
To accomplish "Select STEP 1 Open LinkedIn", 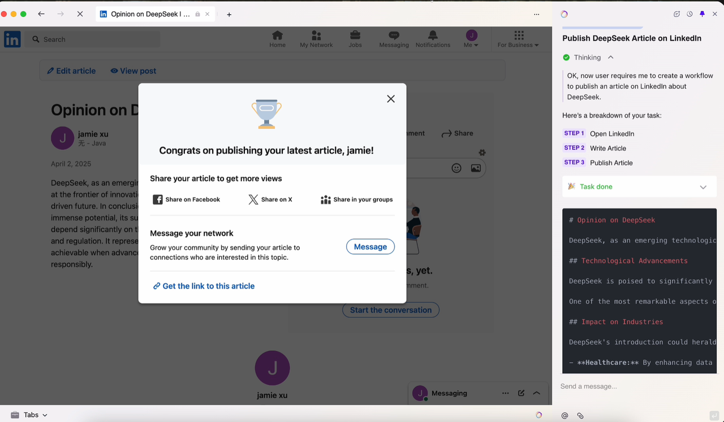I will (599, 134).
